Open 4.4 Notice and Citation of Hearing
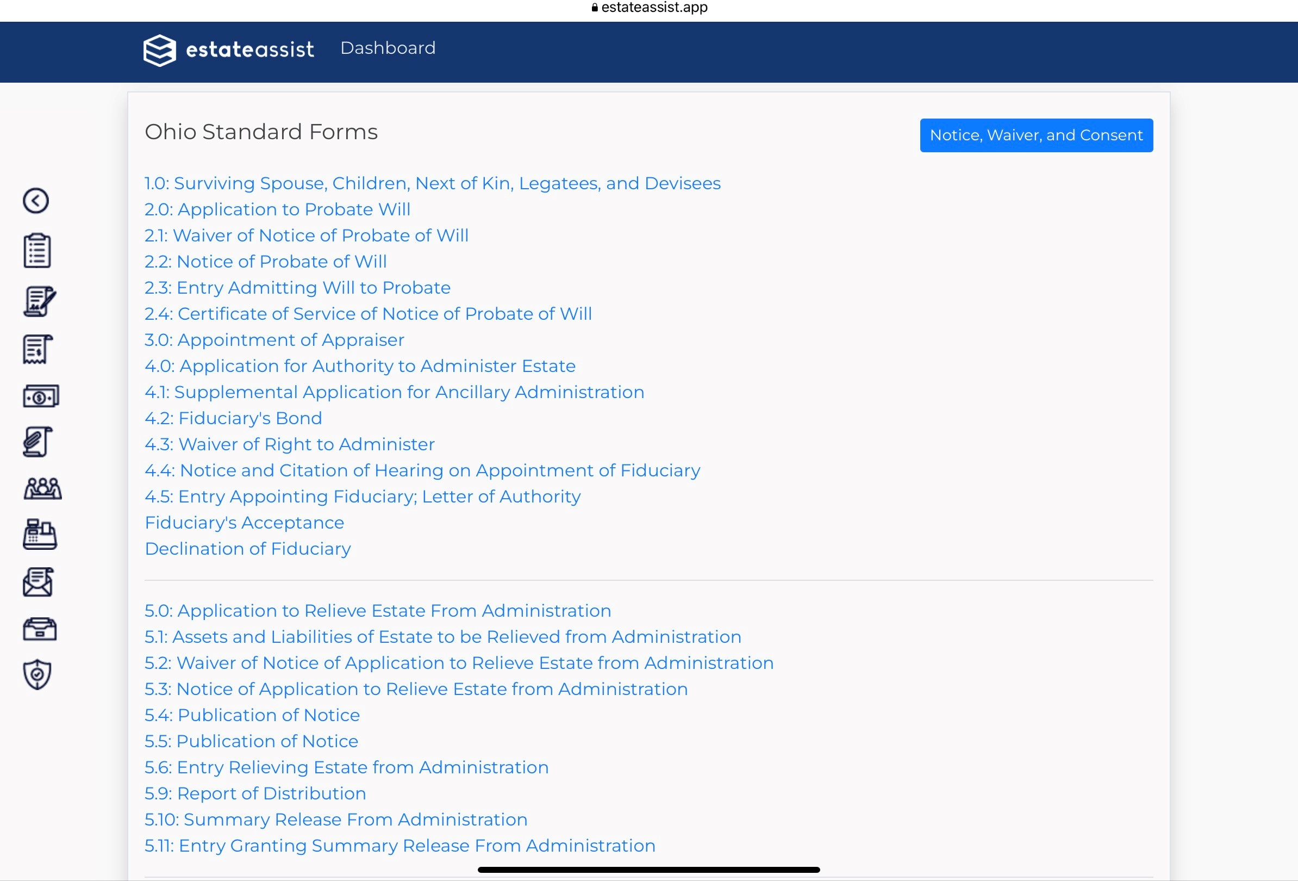 click(x=422, y=470)
